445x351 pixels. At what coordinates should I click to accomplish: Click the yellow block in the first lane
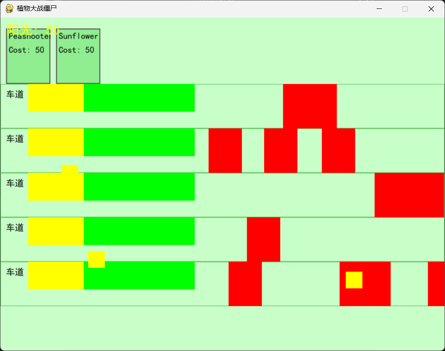56,98
